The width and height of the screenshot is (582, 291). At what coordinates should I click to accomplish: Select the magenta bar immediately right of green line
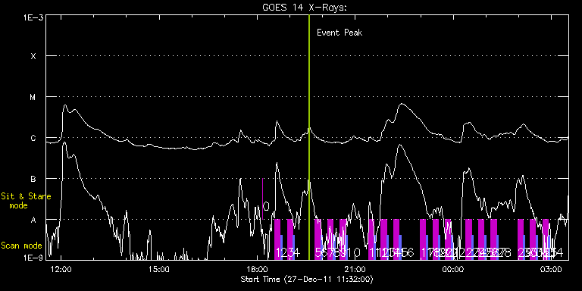pyautogui.click(x=318, y=239)
